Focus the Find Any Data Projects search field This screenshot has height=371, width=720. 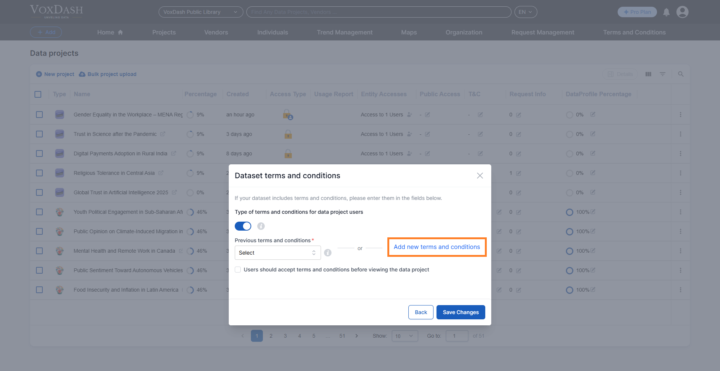coord(379,12)
